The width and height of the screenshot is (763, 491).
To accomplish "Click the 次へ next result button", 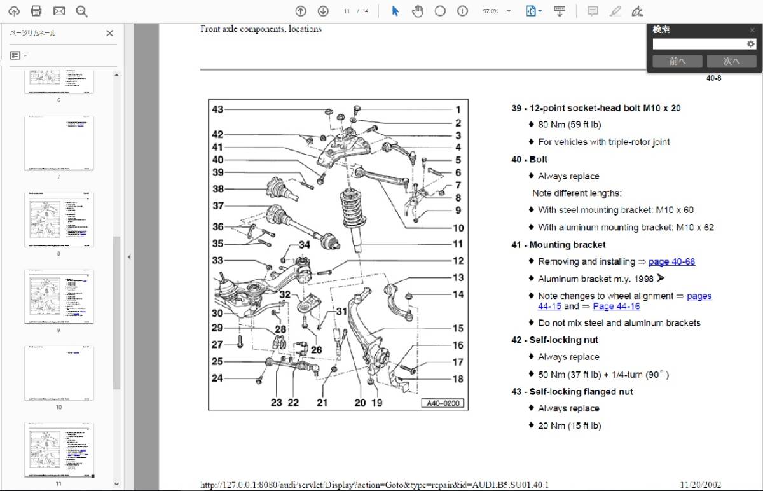I will point(731,62).
